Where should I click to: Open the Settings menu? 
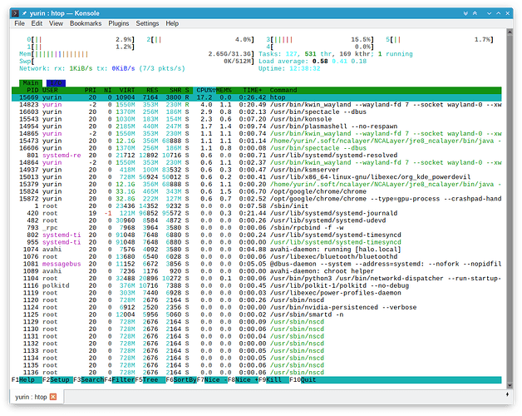148,23
